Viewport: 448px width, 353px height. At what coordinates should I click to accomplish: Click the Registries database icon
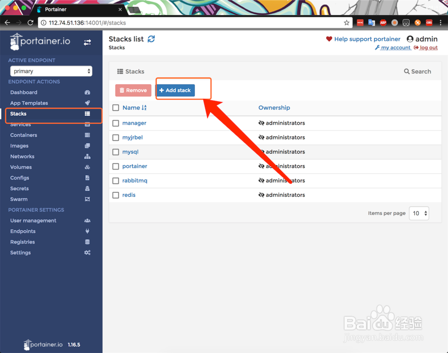tap(87, 242)
